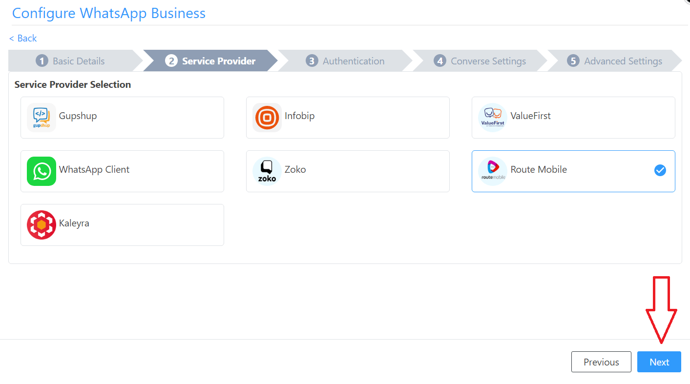Click the step number 5 circle
Image resolution: width=690 pixels, height=384 pixels.
[573, 61]
